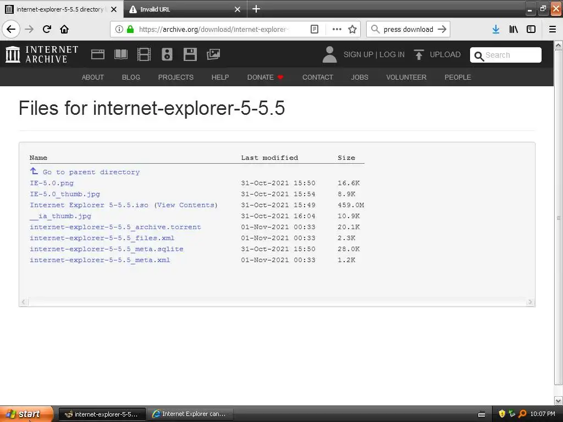Show site information via the info icon

pos(119,29)
